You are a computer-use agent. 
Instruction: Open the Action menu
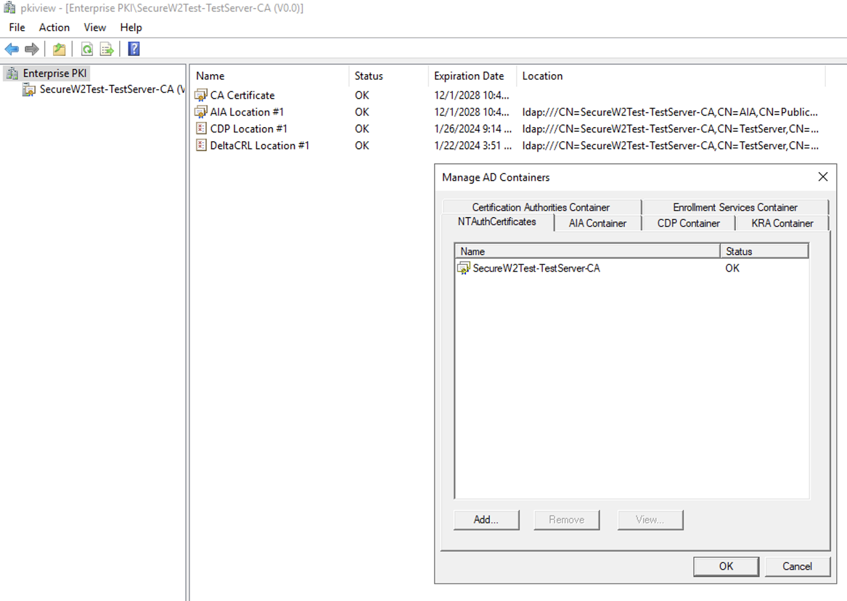coord(54,28)
